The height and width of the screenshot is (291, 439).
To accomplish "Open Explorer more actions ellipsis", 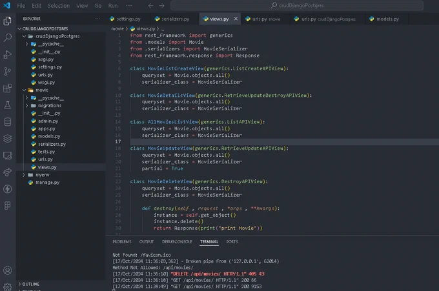I will pyautogui.click(x=97, y=19).
